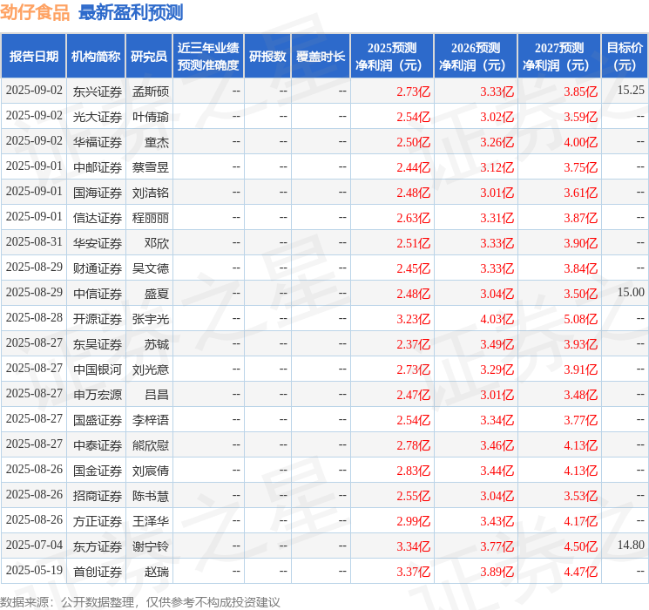Click 中泰证券 institution cell

(98, 445)
